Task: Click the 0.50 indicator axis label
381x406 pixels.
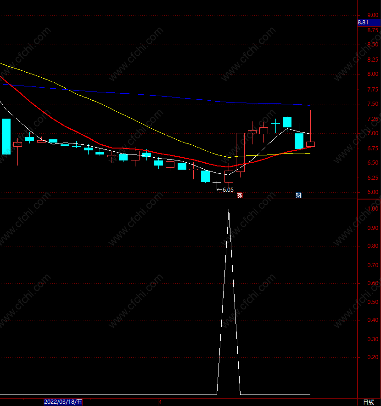Action: [x=373, y=302]
